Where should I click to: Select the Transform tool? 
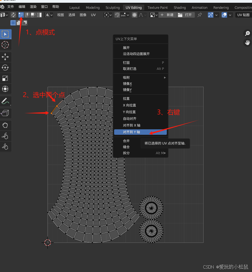(x=5, y=89)
